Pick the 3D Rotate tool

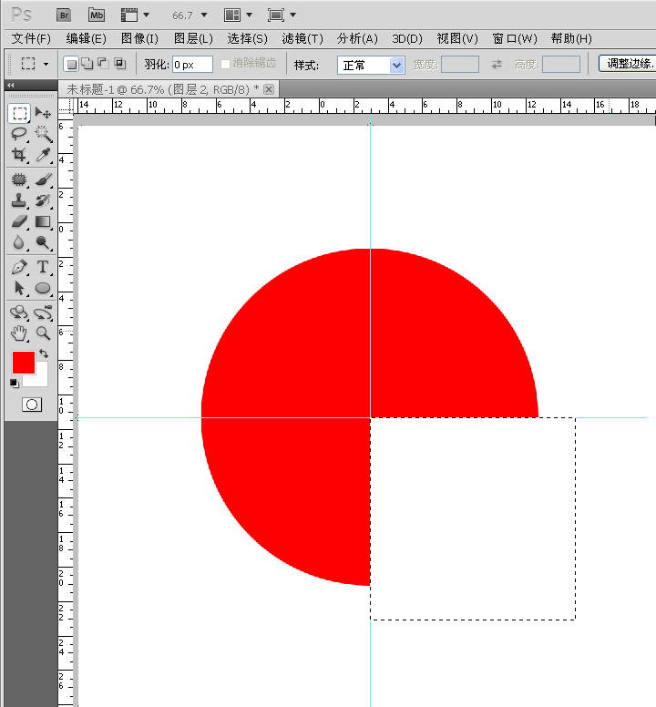coord(19,313)
